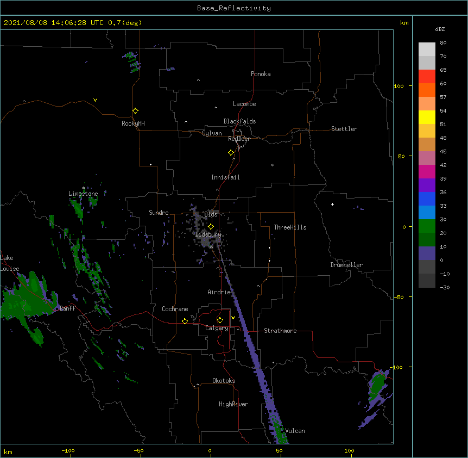
Task: Pick the yellow 54-51 dBZ legend swatch
Action: coord(427,117)
